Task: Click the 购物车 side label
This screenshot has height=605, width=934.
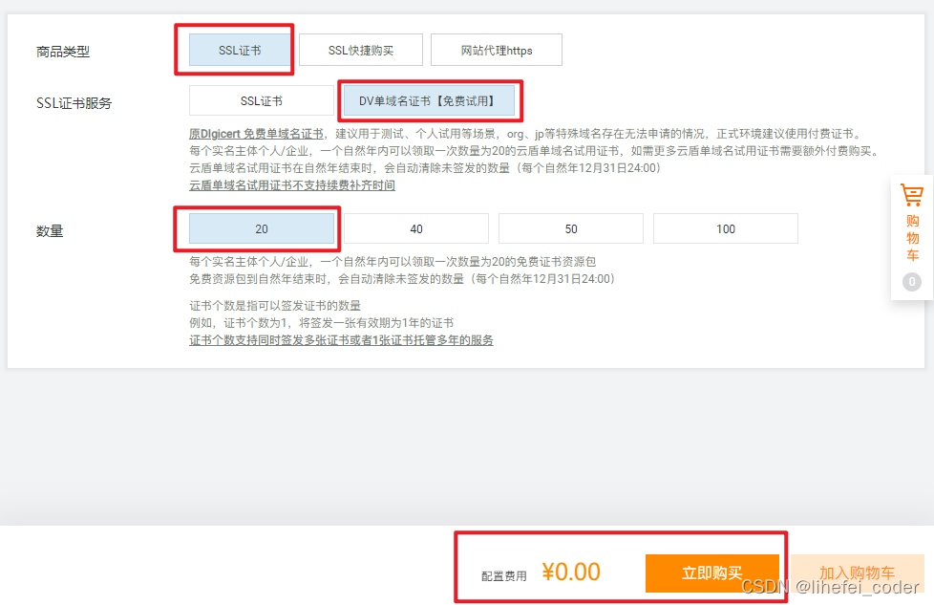Action: point(913,238)
